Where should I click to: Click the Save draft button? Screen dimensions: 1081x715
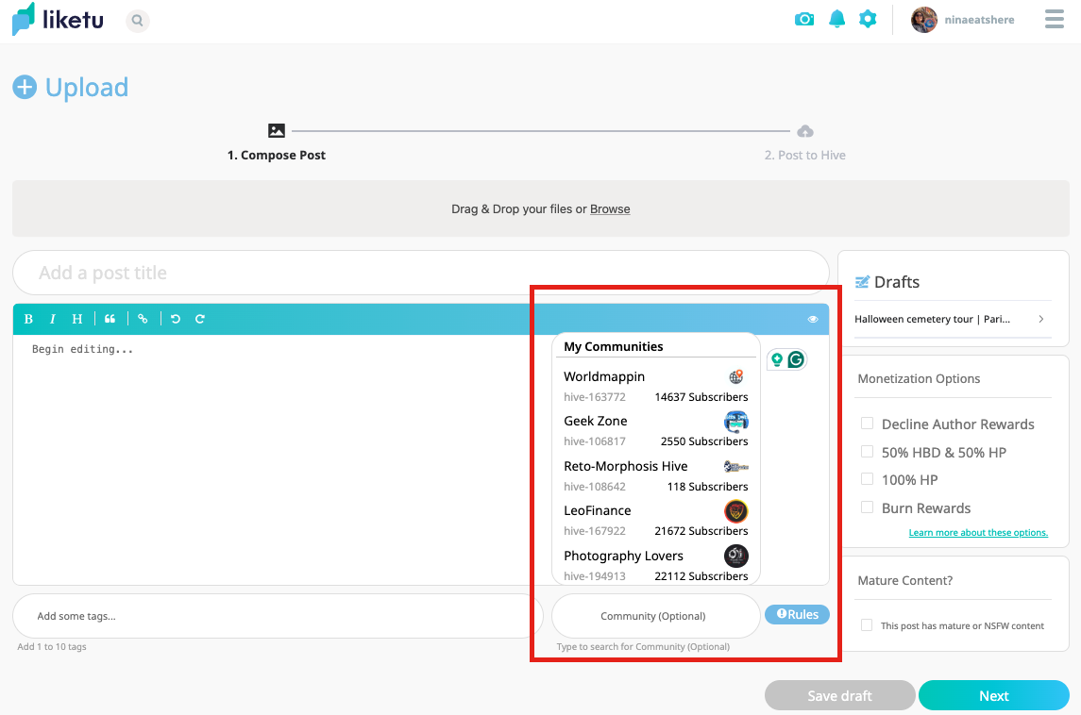click(x=839, y=696)
